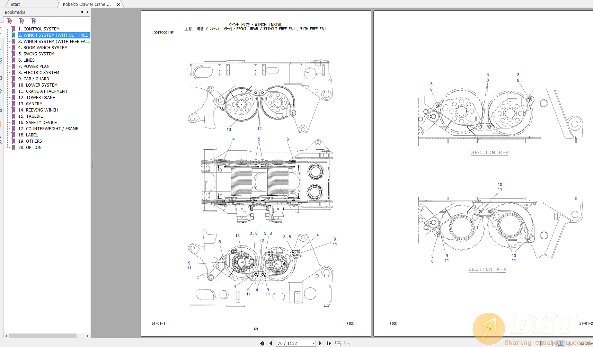Open 15. TAGLINE bookmark
Screen dimensions: 593x347
(x=31, y=116)
